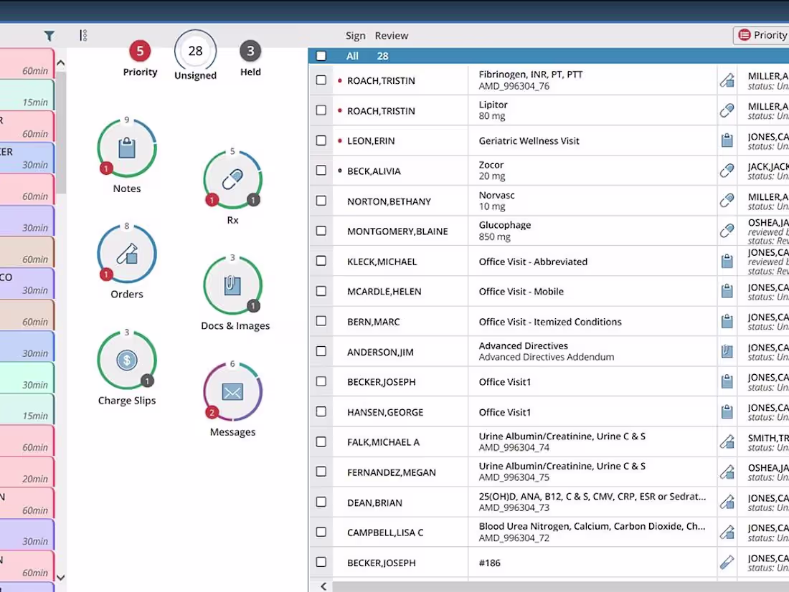Click the down chevron below the schedule list
789x592 pixels.
pyautogui.click(x=61, y=578)
